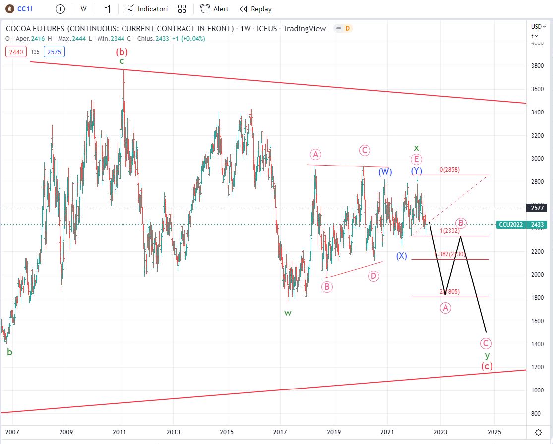The image size is (553, 444).
Task: Click the 1000 price scale value
Action: 537,390
